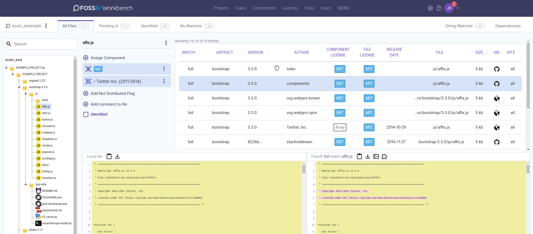
Task: Collapse the test-infra folder
Action: pyautogui.click(x=26, y=184)
